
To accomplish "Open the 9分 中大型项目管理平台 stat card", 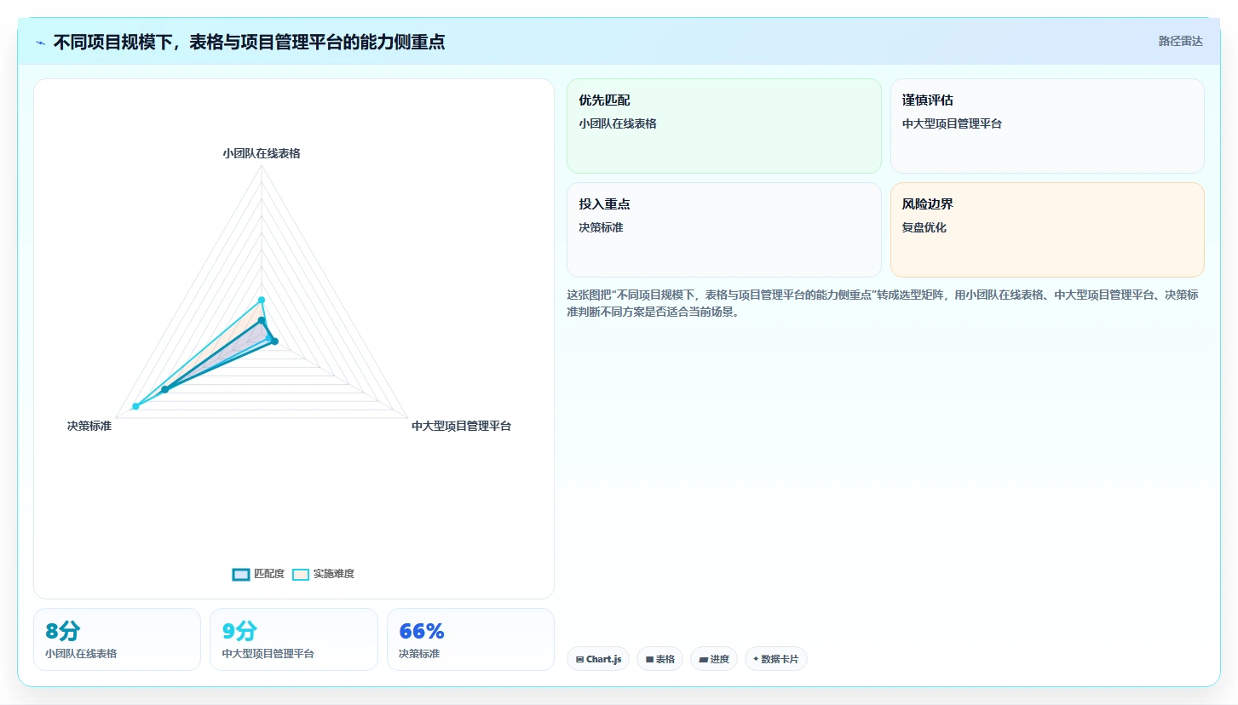I will coord(294,639).
